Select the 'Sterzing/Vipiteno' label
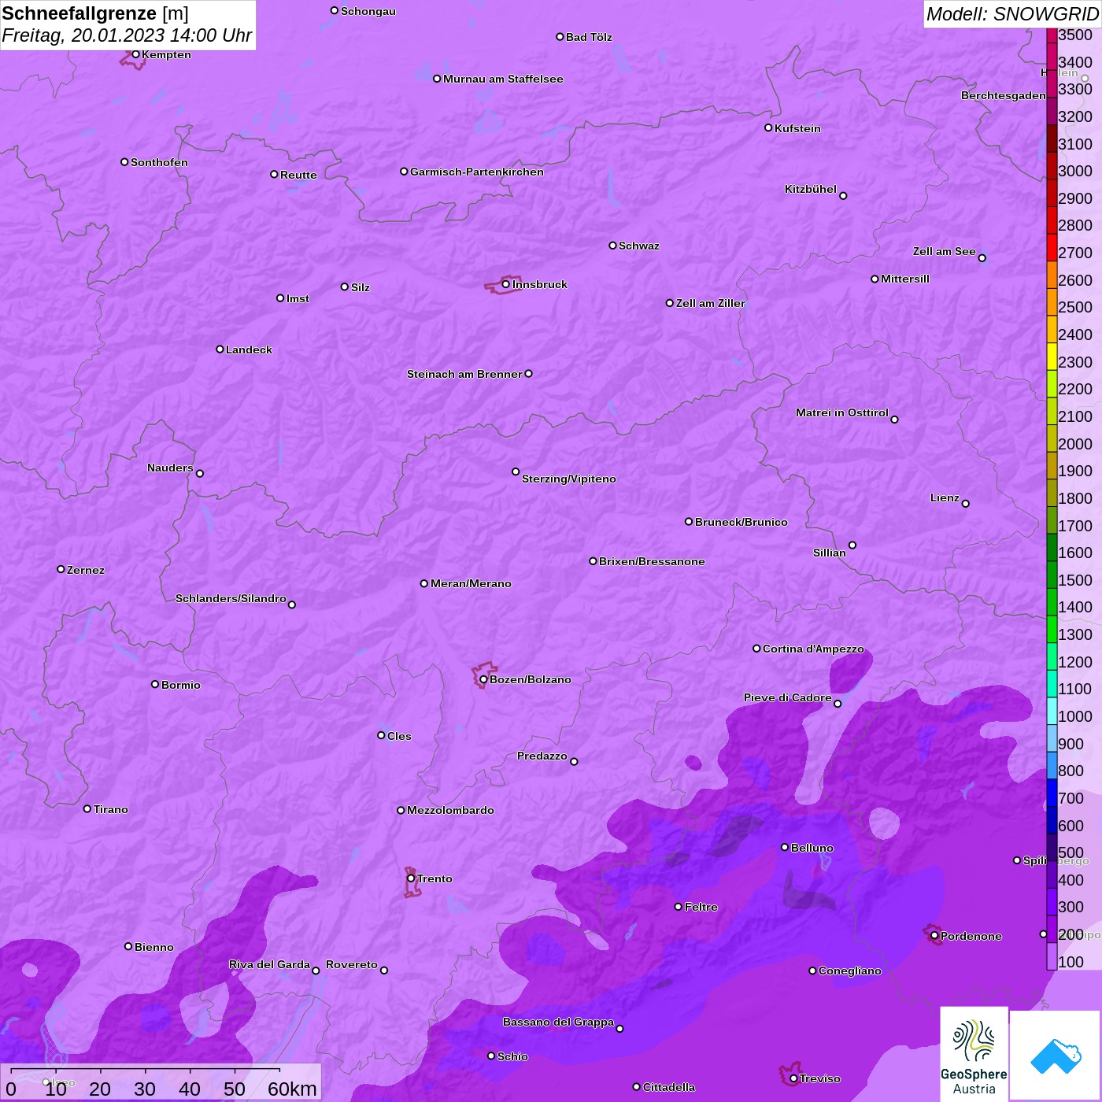Screen dimensions: 1102x1102 569,479
